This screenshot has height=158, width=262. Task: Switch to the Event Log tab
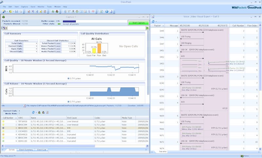pyautogui.click(x=42, y=149)
